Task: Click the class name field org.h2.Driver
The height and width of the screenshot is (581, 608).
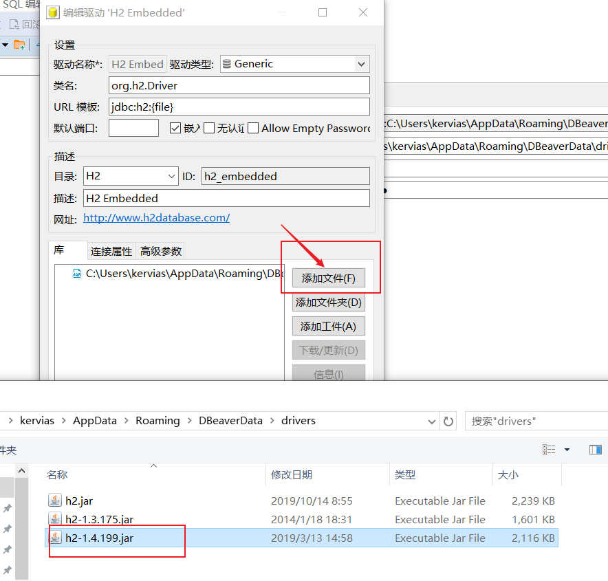Action: [239, 85]
